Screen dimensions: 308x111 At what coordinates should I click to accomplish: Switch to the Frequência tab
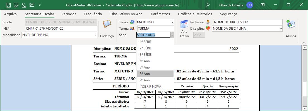(93, 14)
